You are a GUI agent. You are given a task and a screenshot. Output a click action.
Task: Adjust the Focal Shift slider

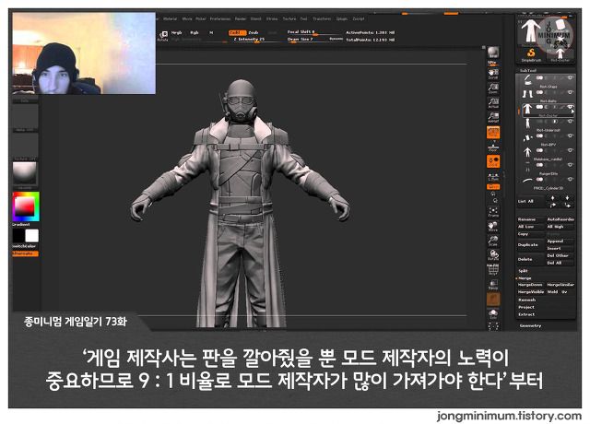click(x=313, y=32)
